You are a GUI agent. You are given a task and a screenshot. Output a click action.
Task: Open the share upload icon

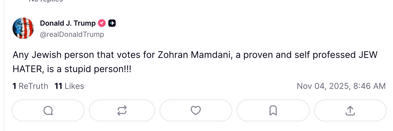(x=350, y=110)
